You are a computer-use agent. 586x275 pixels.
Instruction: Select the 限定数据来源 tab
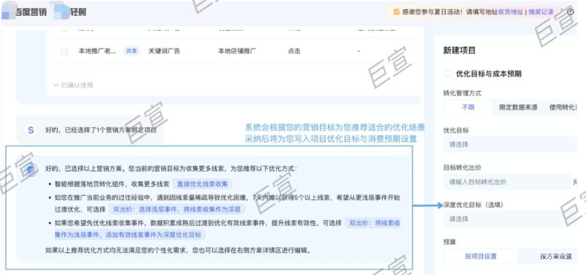pyautogui.click(x=518, y=108)
